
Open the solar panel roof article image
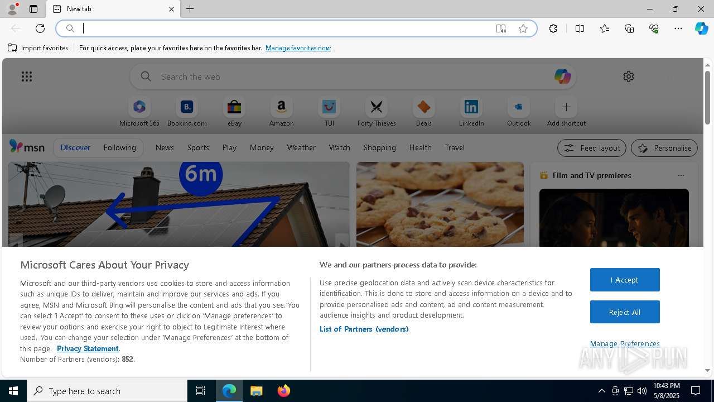click(x=178, y=204)
